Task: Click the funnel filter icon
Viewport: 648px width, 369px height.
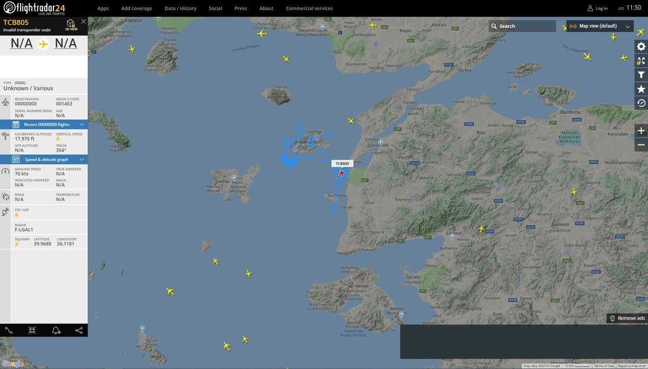Action: pyautogui.click(x=641, y=75)
